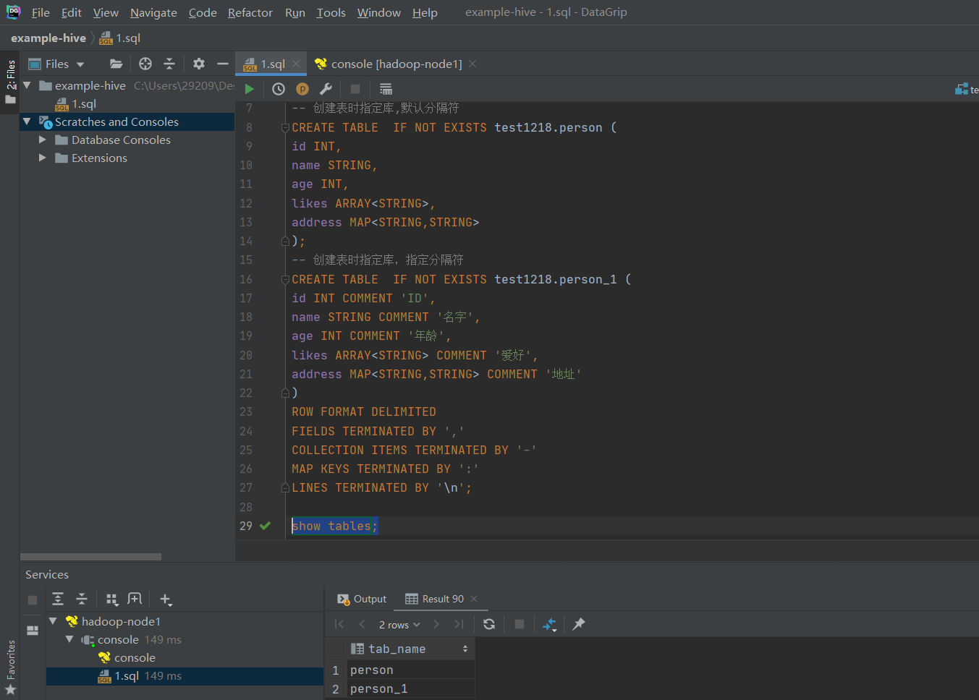Close Result 90 tab
The height and width of the screenshot is (700, 979).
(474, 599)
